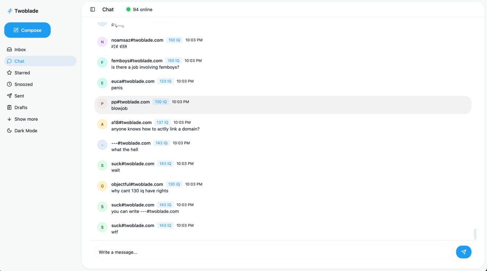
Task: Click the Write a message input field
Action: pos(274,252)
